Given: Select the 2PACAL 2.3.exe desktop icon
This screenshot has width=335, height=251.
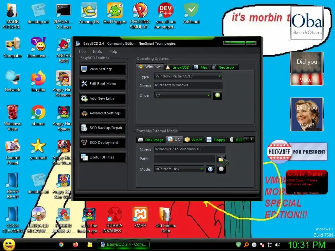Looking at the screenshot, I should coord(63,16).
